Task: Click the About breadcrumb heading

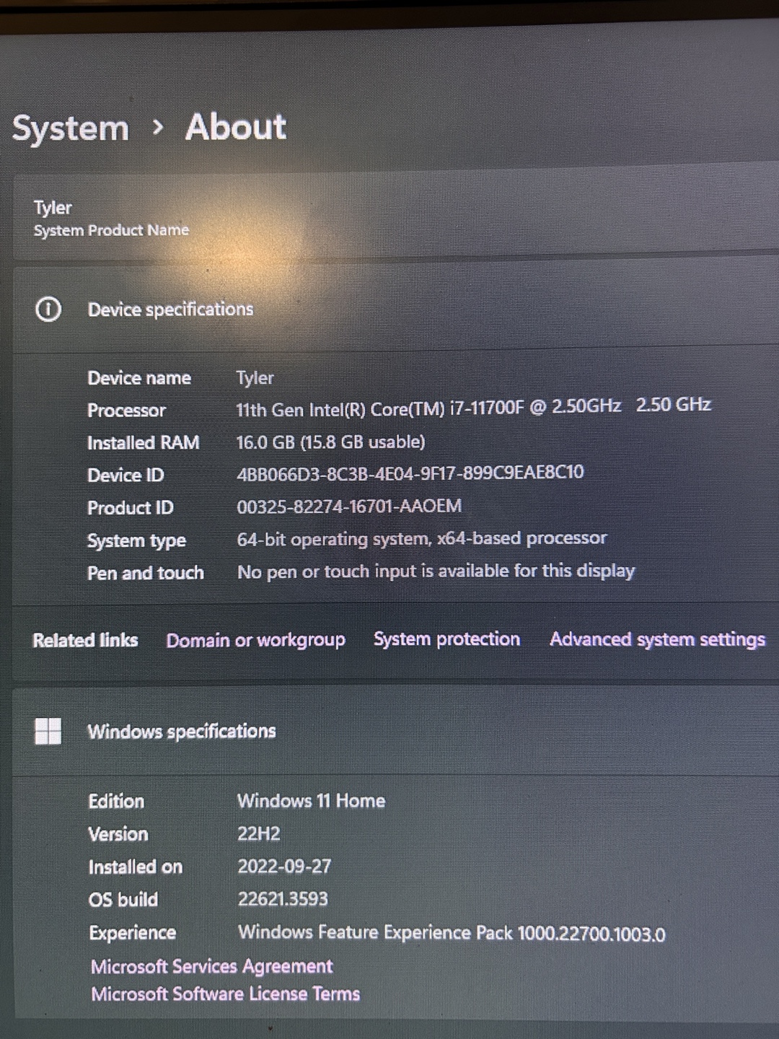Action: click(x=236, y=127)
